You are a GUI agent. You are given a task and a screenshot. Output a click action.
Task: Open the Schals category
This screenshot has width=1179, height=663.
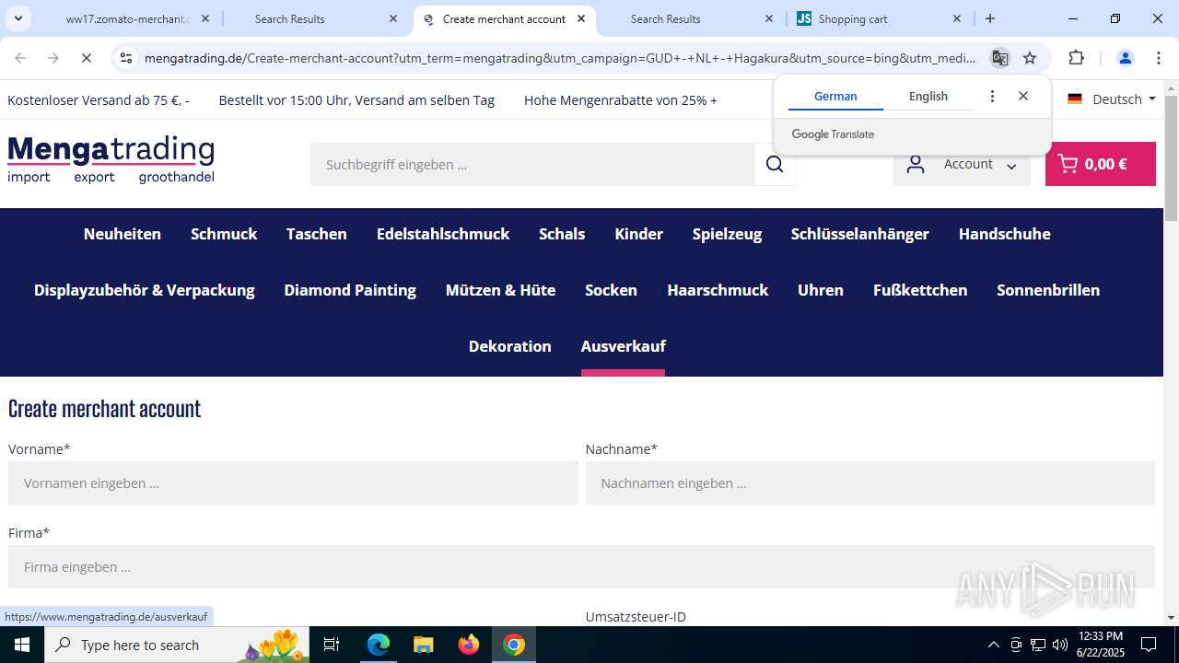(562, 234)
